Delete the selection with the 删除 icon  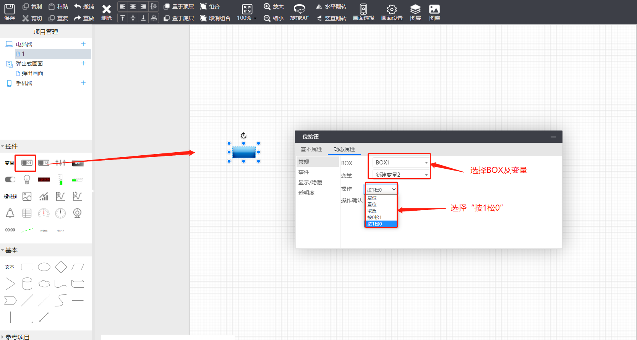[107, 12]
